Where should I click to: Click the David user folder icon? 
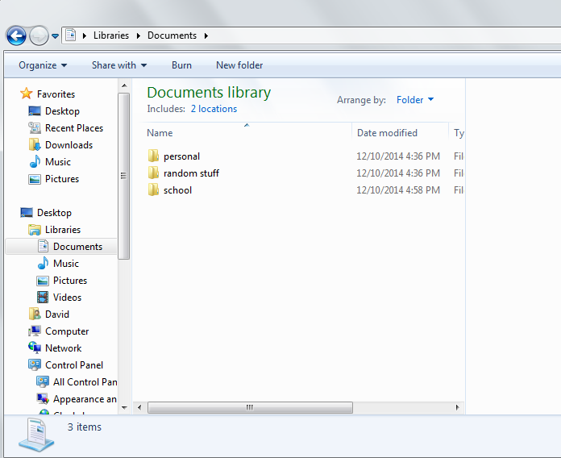click(35, 314)
